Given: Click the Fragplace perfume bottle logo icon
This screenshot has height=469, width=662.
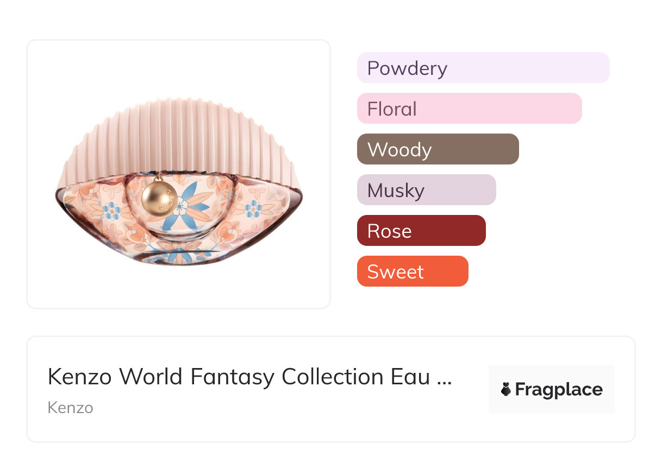Looking at the screenshot, I should (x=506, y=389).
